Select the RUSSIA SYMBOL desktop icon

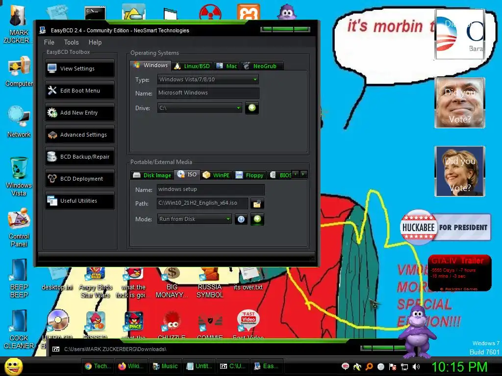tap(210, 283)
